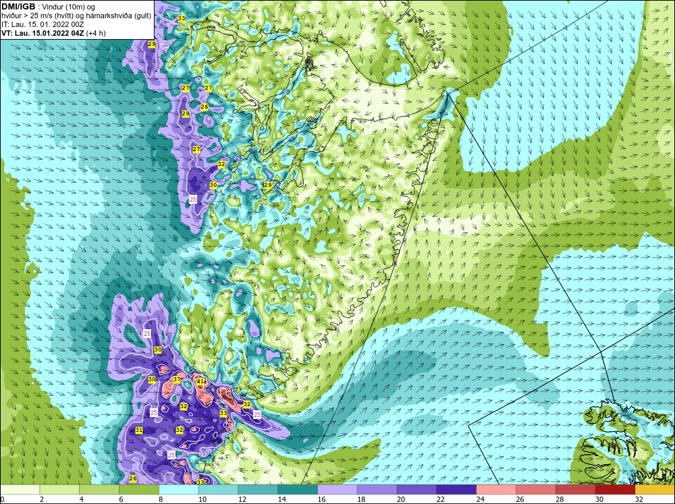
Task: Click the 18–20 m/s medium purple legend swatch
Action: click(x=377, y=490)
